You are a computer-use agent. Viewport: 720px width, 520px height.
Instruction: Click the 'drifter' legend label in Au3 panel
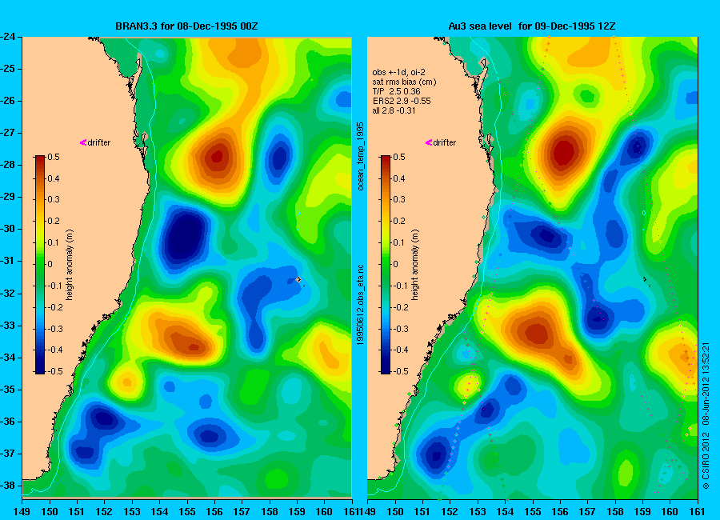pyautogui.click(x=445, y=143)
